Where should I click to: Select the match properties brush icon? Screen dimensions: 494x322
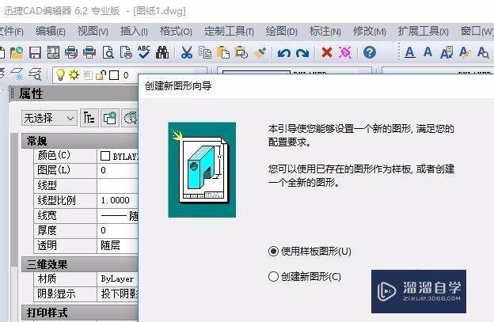pyautogui.click(x=260, y=52)
